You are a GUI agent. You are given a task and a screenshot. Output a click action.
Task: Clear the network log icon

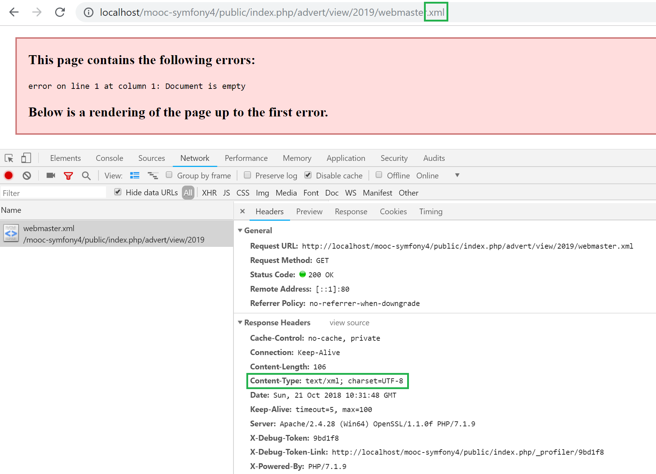[27, 176]
